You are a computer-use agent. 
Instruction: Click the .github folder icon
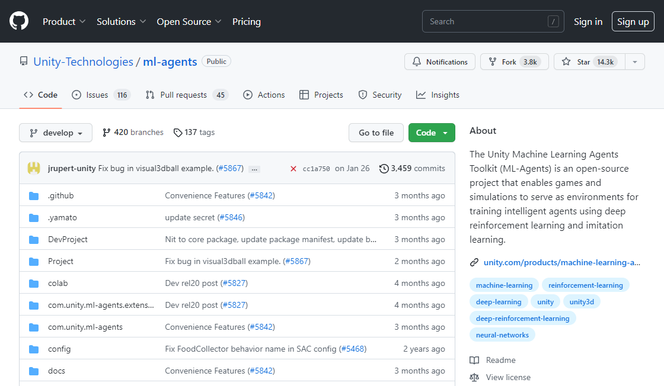coord(34,196)
